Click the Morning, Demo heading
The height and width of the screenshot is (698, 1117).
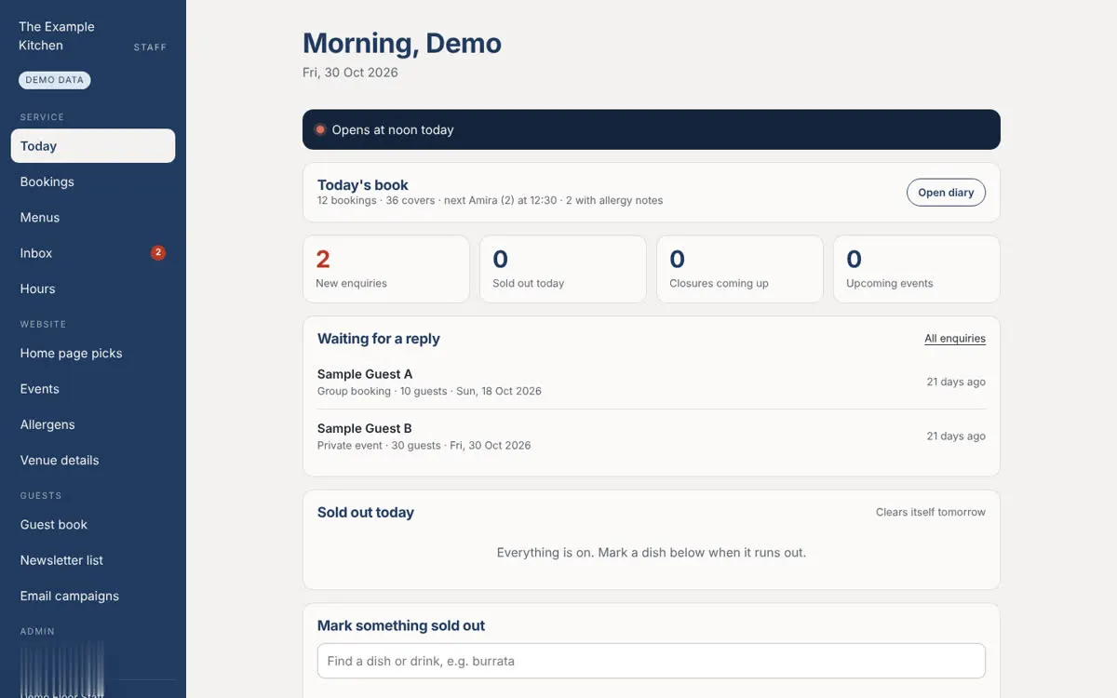click(402, 44)
